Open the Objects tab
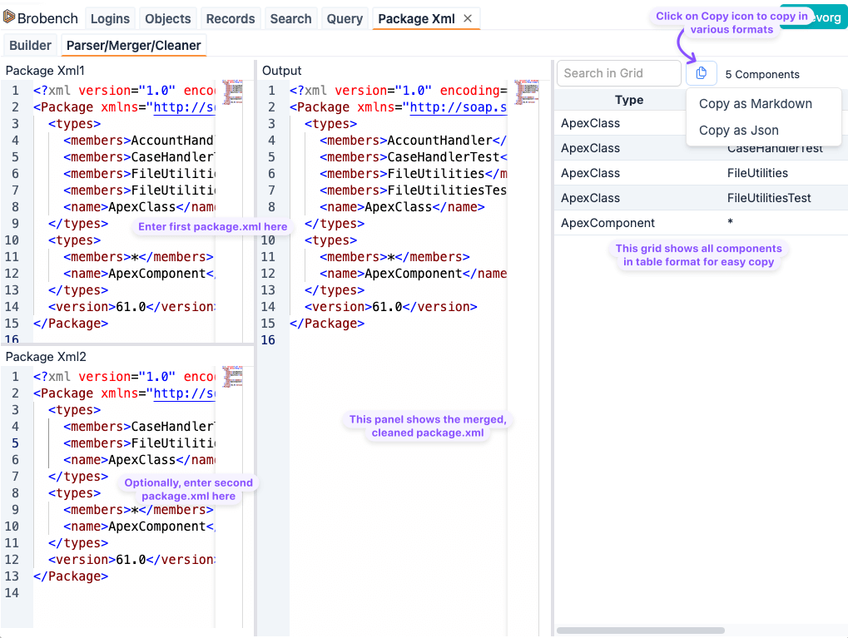The width and height of the screenshot is (848, 638). click(167, 19)
